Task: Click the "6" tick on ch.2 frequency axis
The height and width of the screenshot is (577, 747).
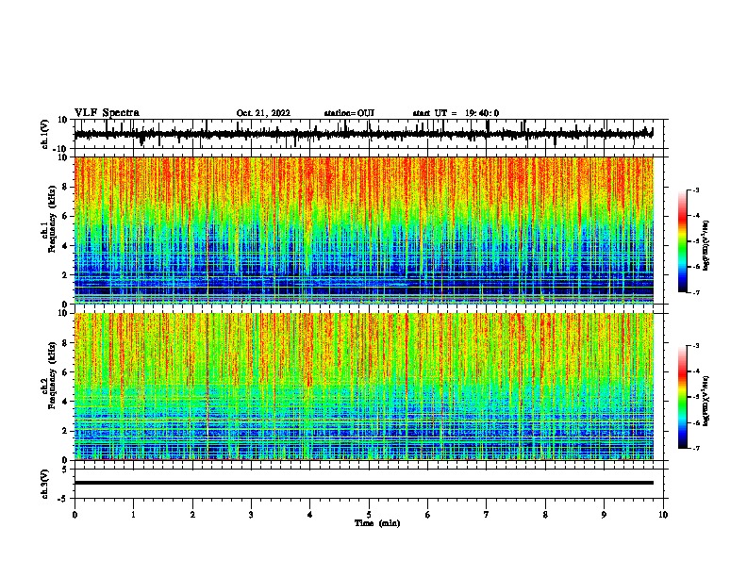Action: click(66, 371)
